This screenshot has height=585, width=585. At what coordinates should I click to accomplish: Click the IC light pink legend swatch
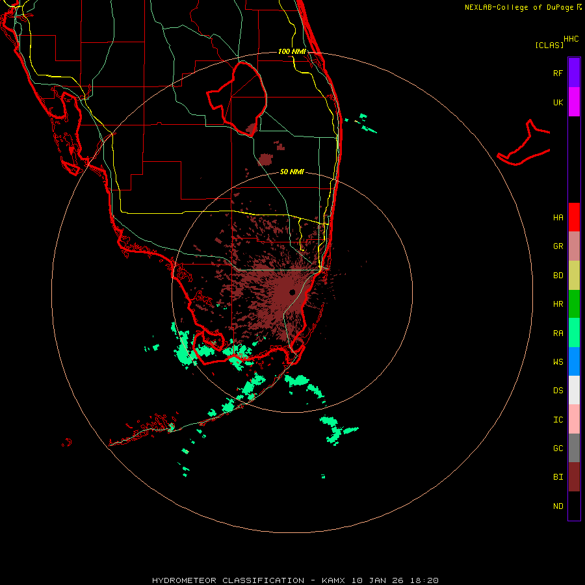pos(574,419)
